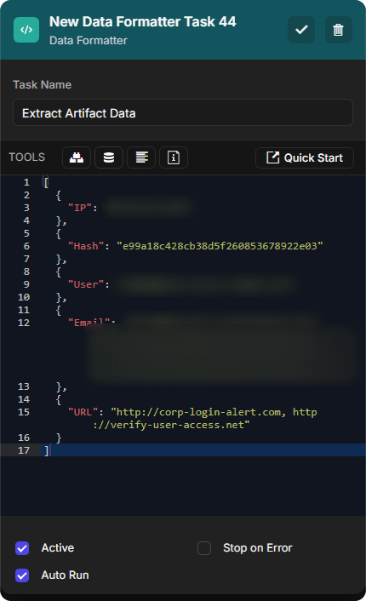The height and width of the screenshot is (601, 366).
Task: Click the text alignment format tool
Action: tap(141, 157)
